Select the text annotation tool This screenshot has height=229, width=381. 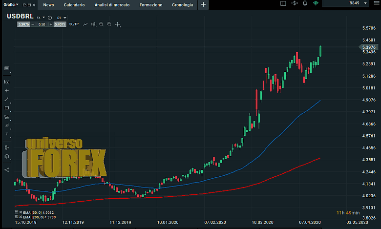(x=7, y=134)
